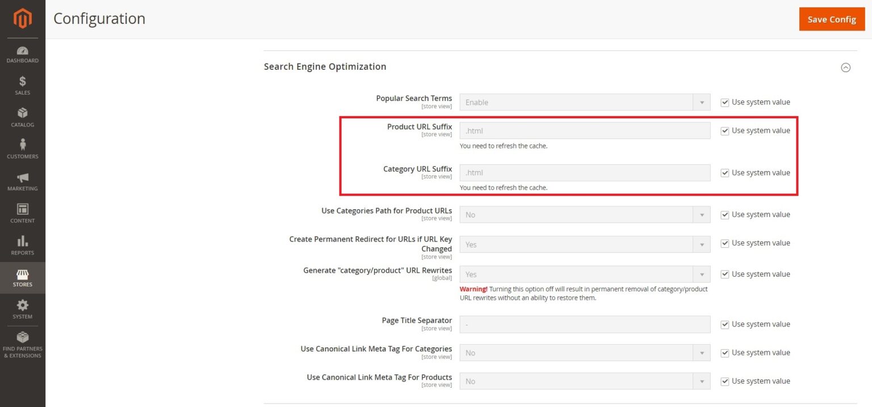
Task: Click the Category URL Suffix label
Action: [418, 169]
